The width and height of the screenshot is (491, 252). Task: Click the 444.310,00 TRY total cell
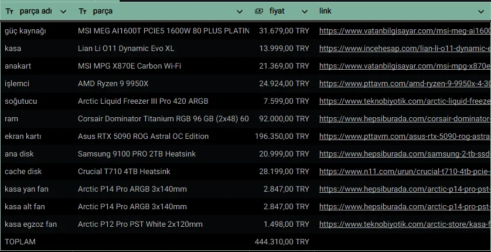pos(282,241)
